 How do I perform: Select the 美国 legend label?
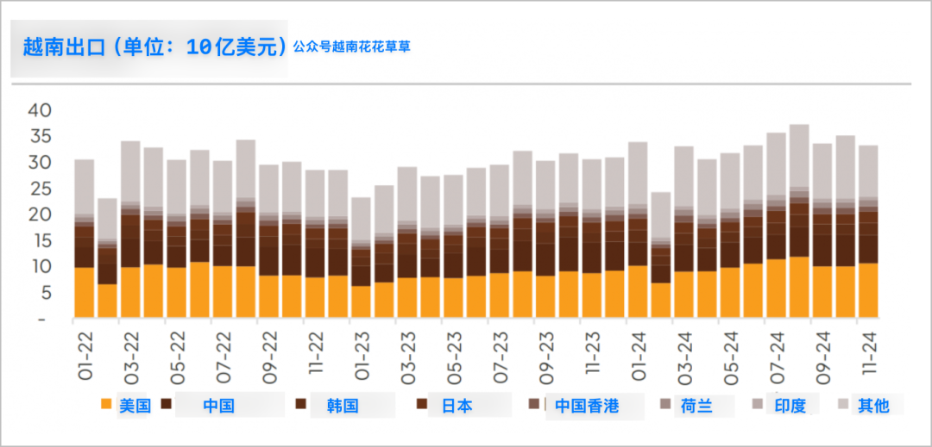tap(135, 406)
